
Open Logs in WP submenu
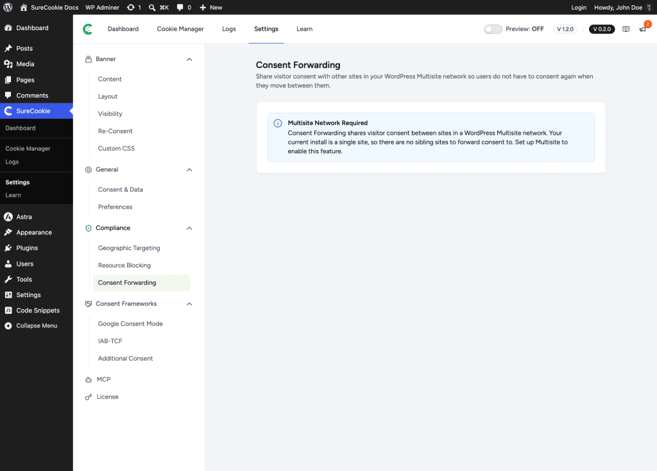[12, 162]
